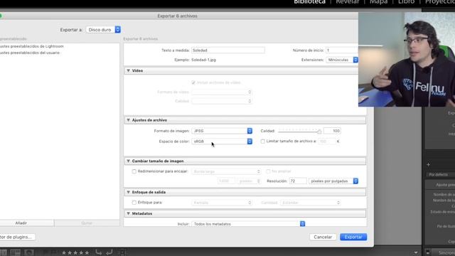The image size is (455, 256).
Task: Open the 'Exportar a' Disco duro dropdown
Action: (103, 30)
